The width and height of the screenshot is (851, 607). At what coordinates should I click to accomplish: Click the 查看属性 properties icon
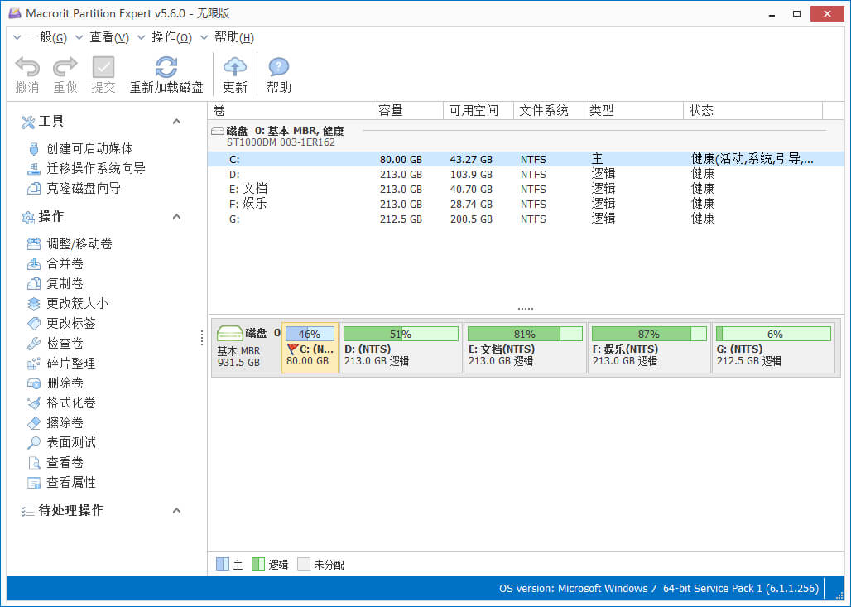[x=34, y=483]
